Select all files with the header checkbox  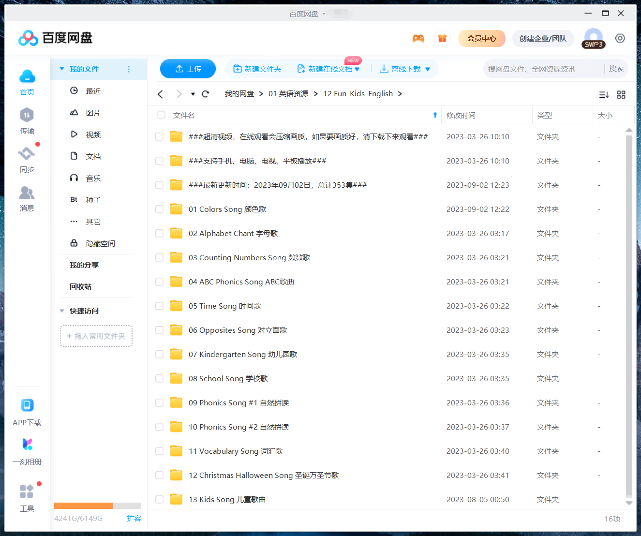pyautogui.click(x=161, y=115)
